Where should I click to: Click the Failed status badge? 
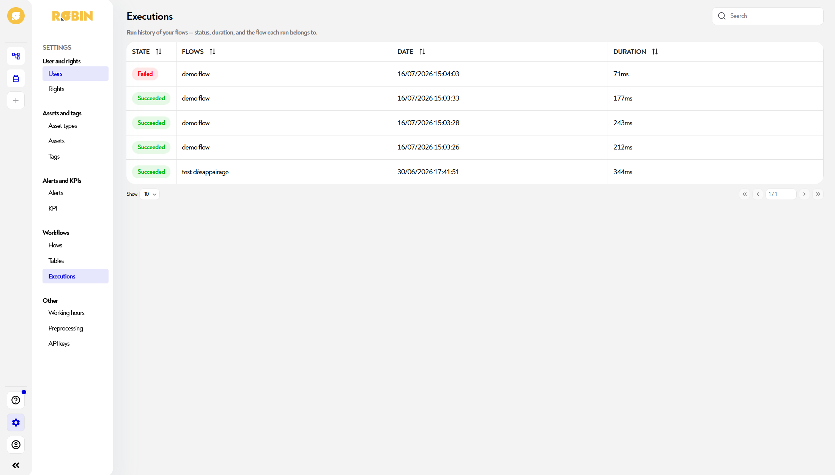point(145,74)
